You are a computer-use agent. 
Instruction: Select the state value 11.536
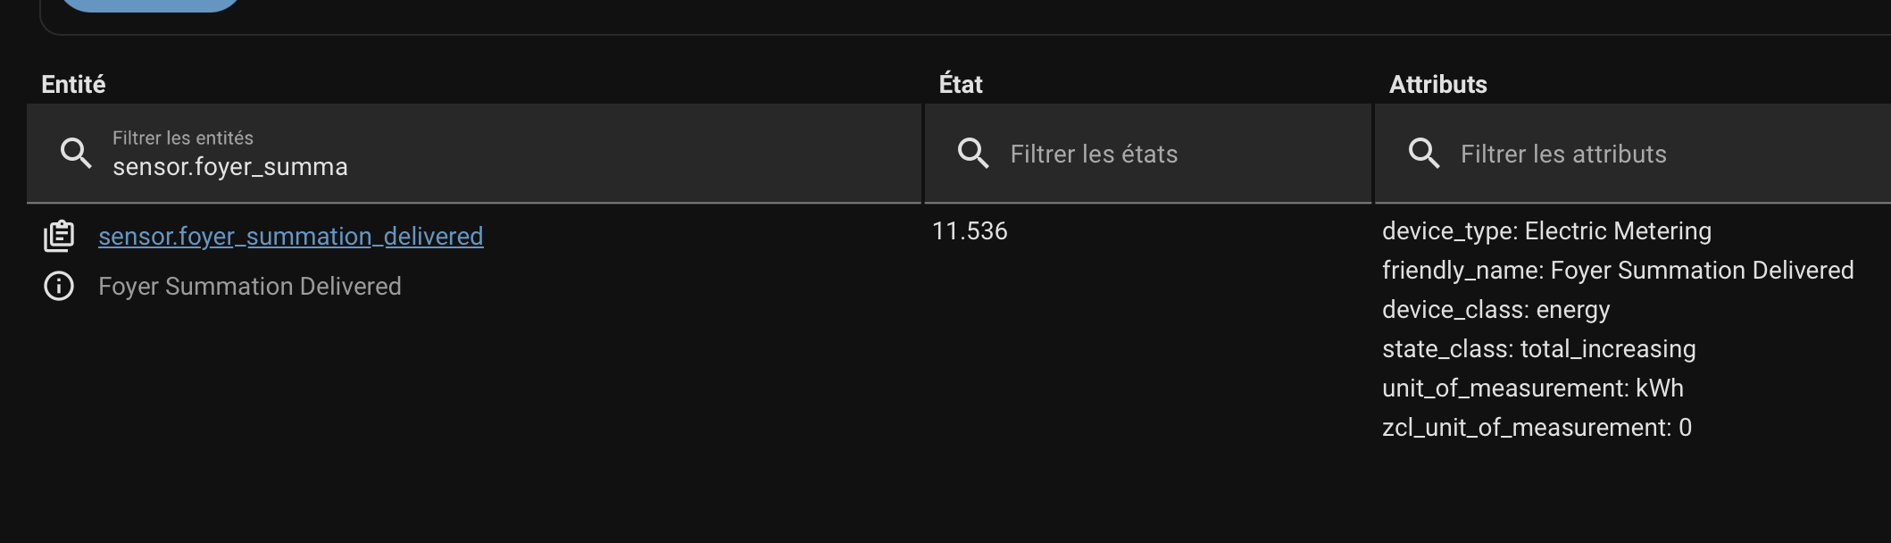pos(970,231)
